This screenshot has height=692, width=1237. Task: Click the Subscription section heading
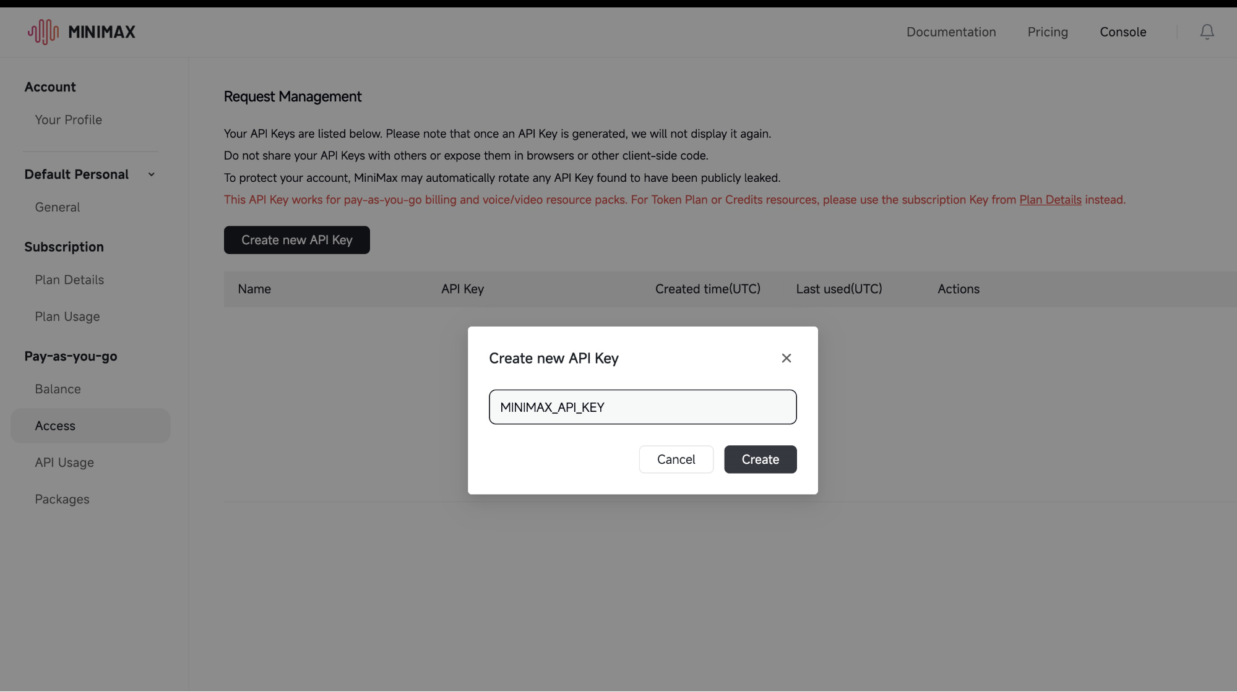(x=64, y=247)
